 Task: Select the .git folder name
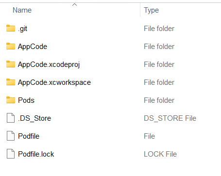23,29
